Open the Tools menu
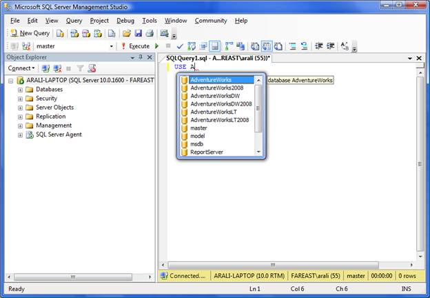This screenshot has width=430, height=298. pyautogui.click(x=150, y=21)
